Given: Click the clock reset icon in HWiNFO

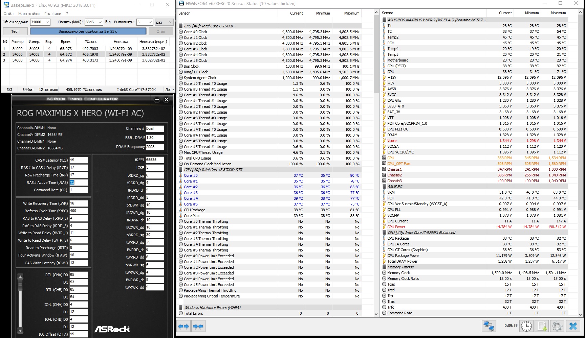Looking at the screenshot, I should 526,326.
